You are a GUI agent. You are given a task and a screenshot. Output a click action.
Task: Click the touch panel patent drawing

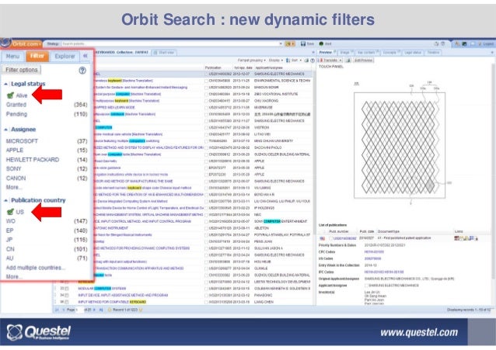pyautogui.click(x=399, y=145)
